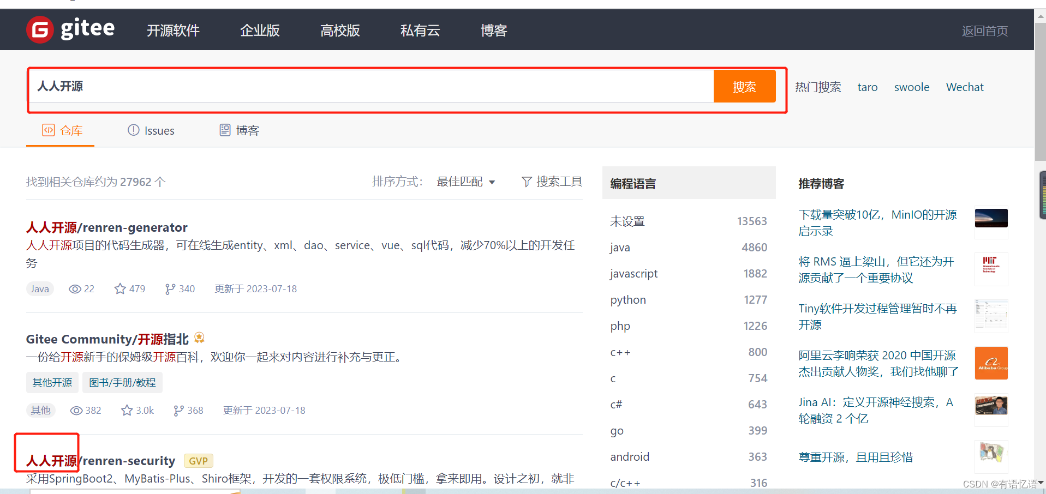Click the 博客 tab newspaper icon
The width and height of the screenshot is (1046, 494).
click(x=225, y=130)
